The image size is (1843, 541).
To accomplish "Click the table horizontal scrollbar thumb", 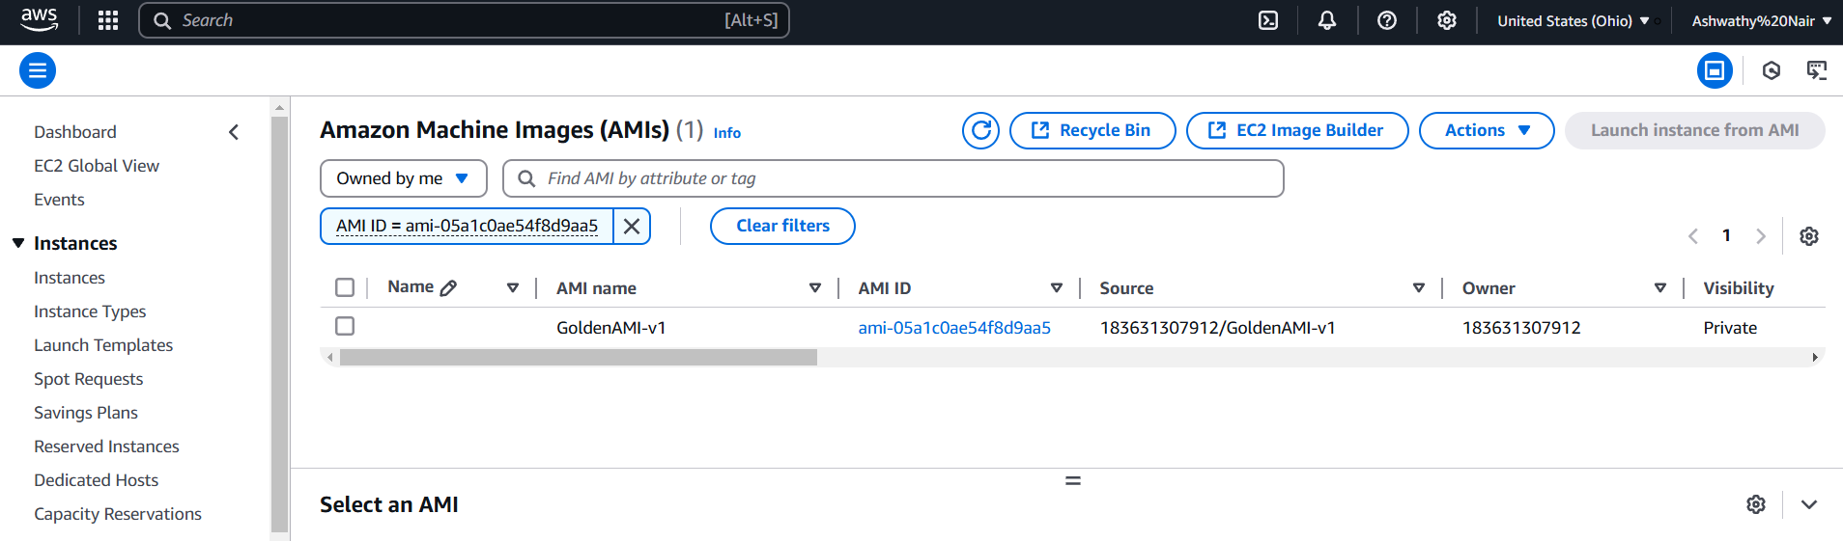I will 578,358.
